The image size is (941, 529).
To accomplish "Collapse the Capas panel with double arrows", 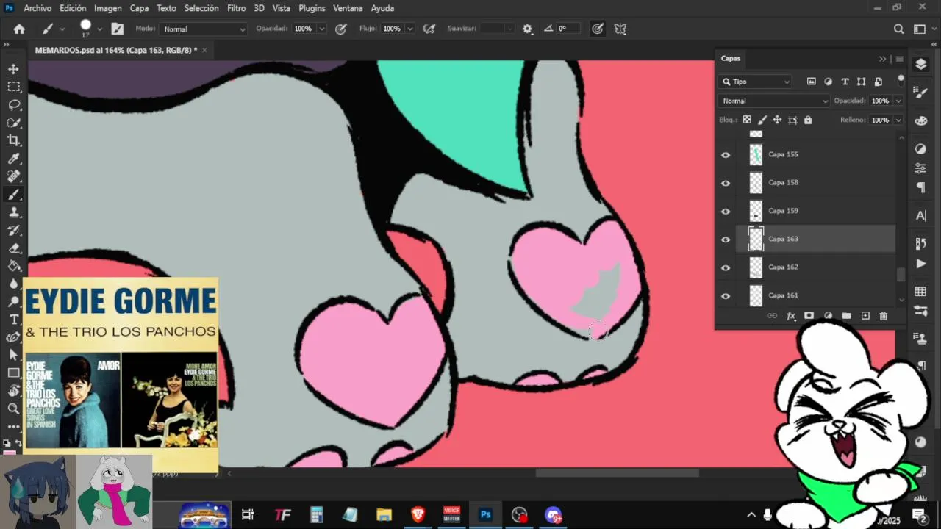I will pos(883,59).
